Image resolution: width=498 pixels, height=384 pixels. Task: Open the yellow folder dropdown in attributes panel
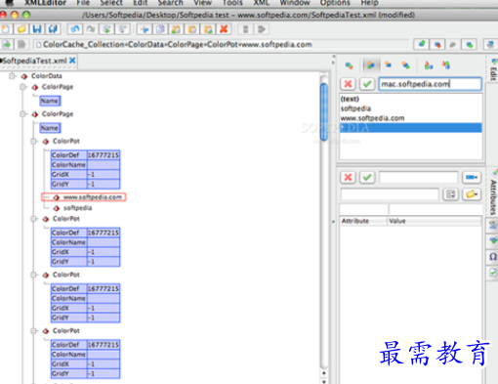point(472,194)
